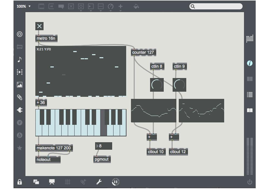Image resolution: width=270 pixels, height=189 pixels.
Task: Click the left curve multislider display
Action: point(154,110)
